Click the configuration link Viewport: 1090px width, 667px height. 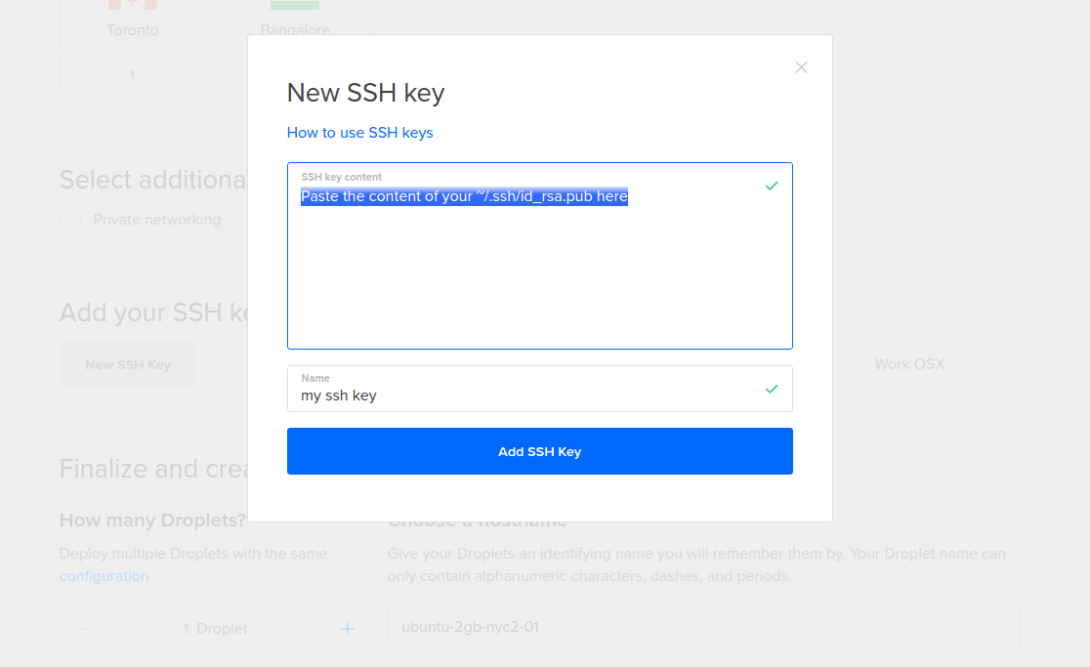[x=104, y=575]
